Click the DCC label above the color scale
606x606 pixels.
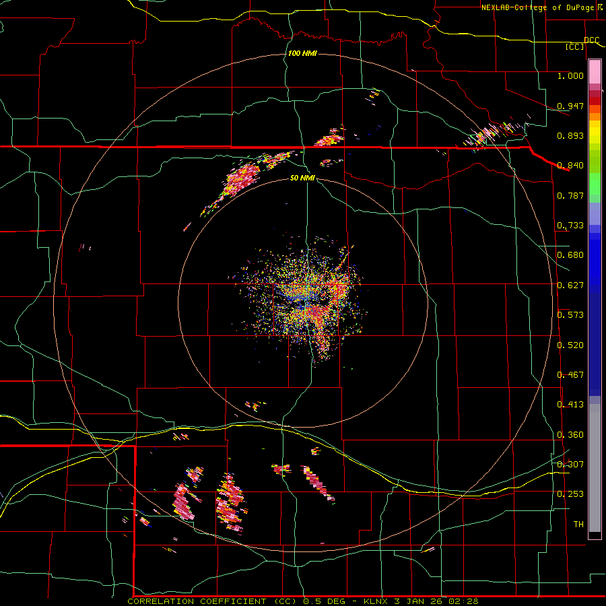591,40
